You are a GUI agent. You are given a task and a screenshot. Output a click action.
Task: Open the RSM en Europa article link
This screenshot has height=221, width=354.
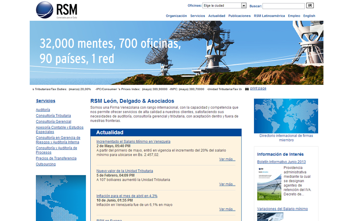pyautogui.click(x=109, y=220)
